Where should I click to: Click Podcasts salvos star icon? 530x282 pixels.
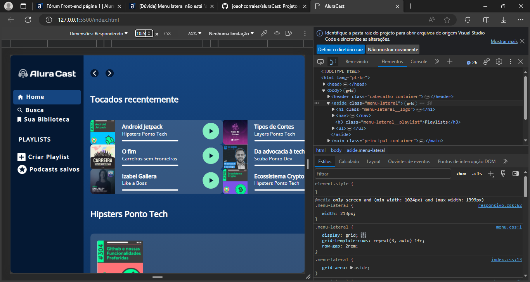(22, 169)
